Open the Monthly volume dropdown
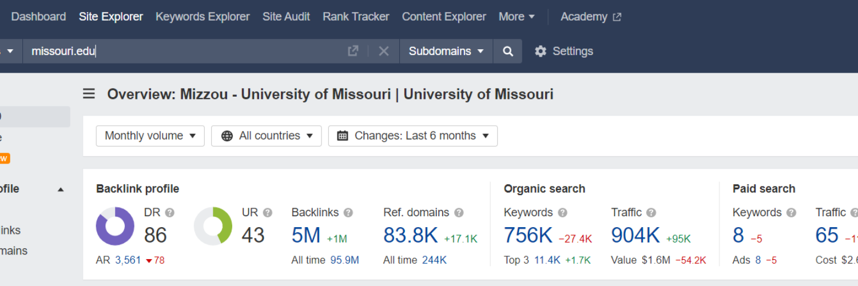 150,136
